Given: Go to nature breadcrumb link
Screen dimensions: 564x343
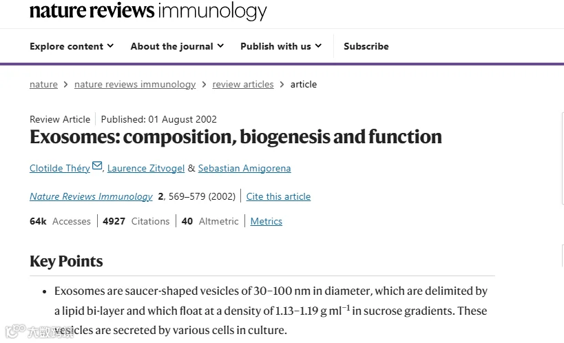Looking at the screenshot, I should tap(43, 84).
